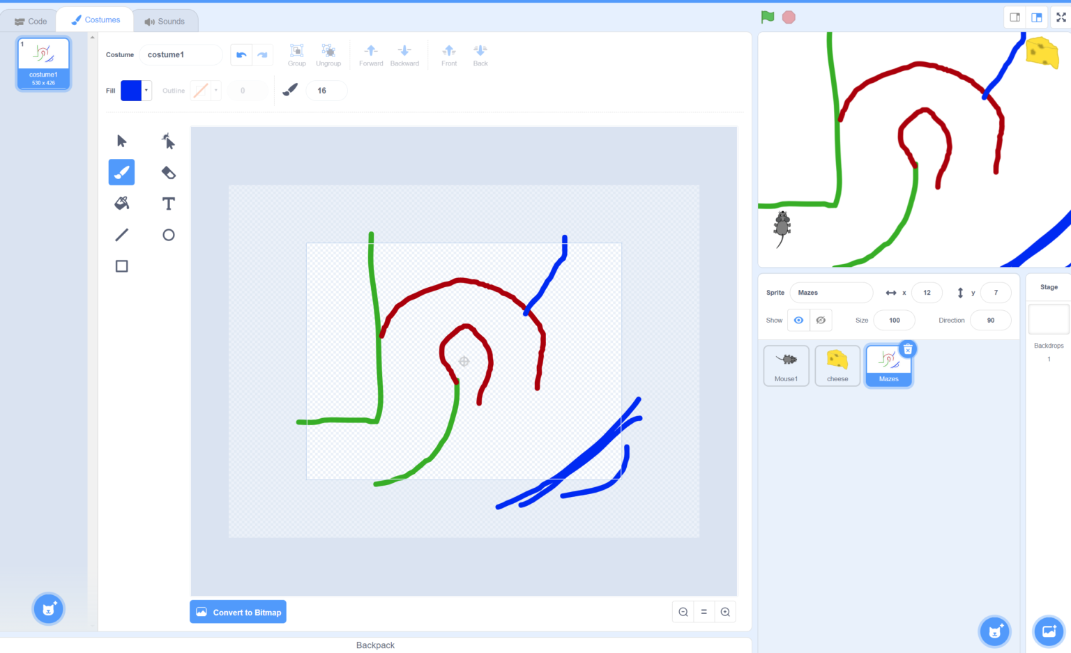Enable the Show toggle for the Mazes sprite
This screenshot has height=653, width=1071.
[798, 320]
